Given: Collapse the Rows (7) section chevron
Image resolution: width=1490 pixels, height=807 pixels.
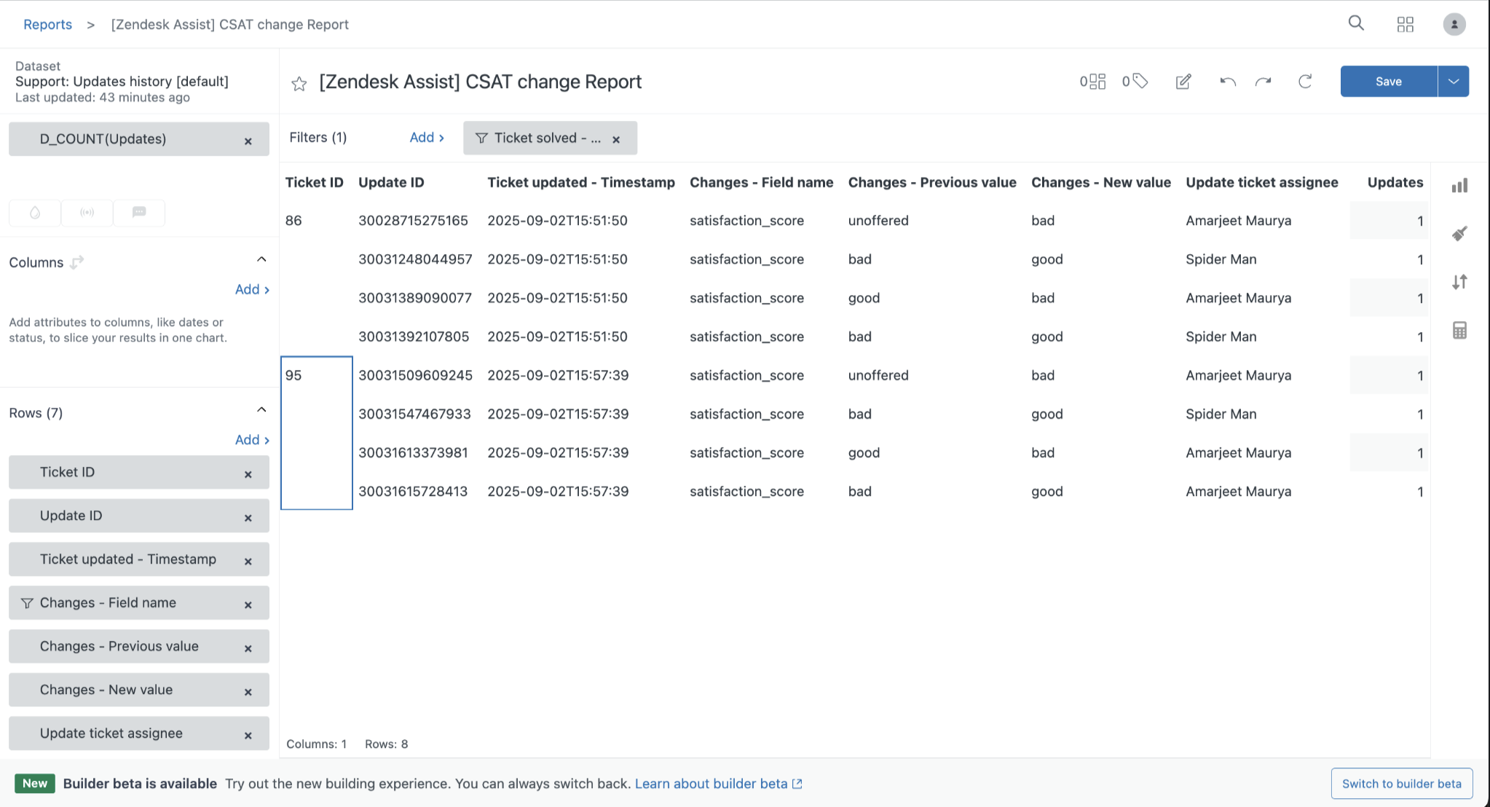Looking at the screenshot, I should (x=261, y=410).
